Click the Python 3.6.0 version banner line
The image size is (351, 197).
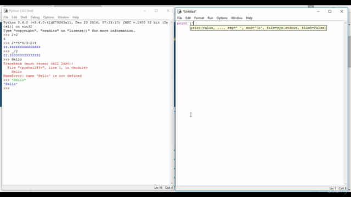[86, 22]
